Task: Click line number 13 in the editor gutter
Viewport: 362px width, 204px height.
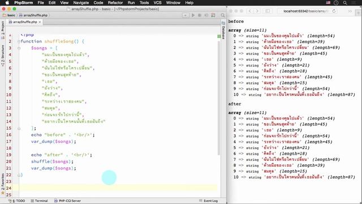Action: [x=9, y=114]
